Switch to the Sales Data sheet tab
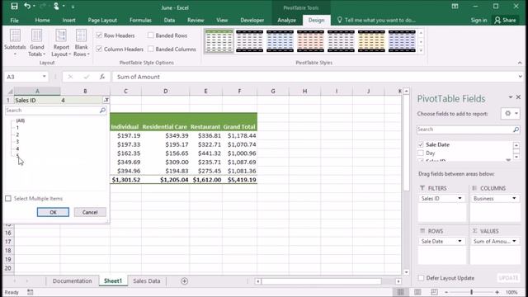This screenshot has height=297, width=528. pos(147,280)
